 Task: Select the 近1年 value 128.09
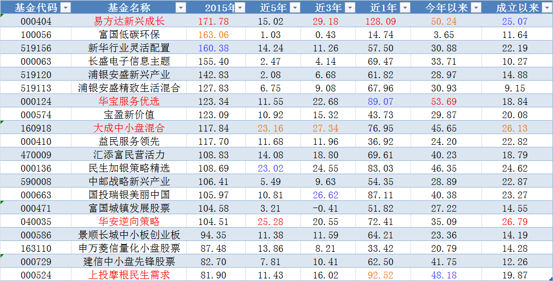point(381,22)
